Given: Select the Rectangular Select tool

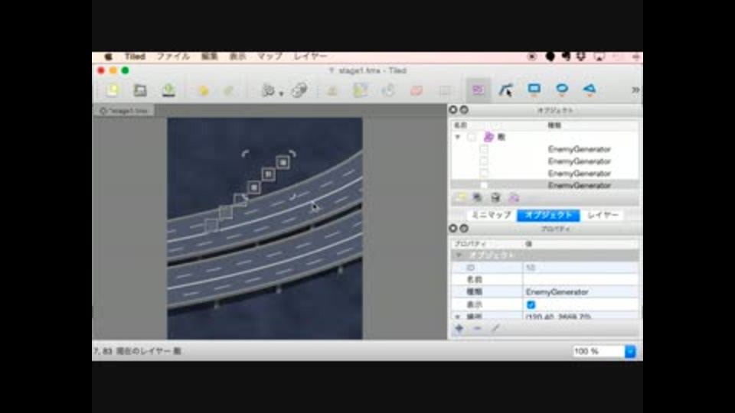Looking at the screenshot, I should pos(445,90).
